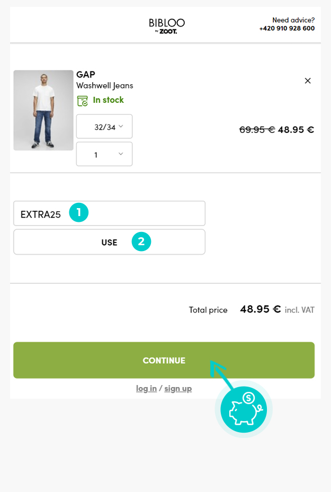
Task: Open the jeans product thumbnail image
Action: [43, 110]
